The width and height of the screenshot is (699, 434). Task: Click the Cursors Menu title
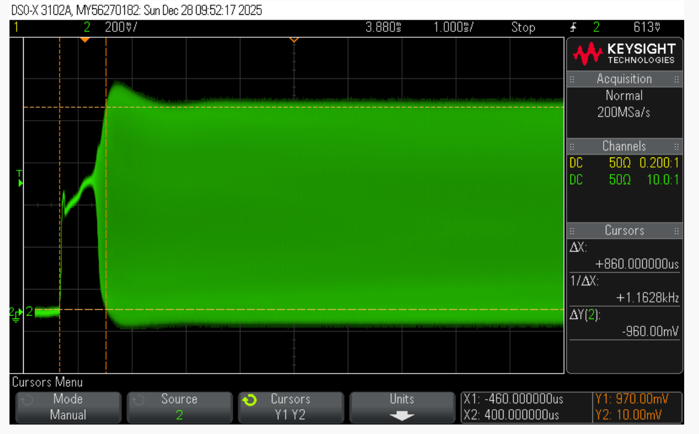click(x=47, y=382)
